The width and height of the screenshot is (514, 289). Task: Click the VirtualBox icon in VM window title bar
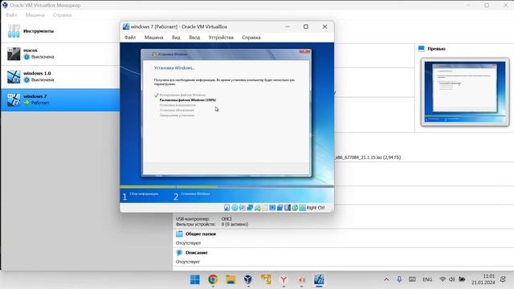pyautogui.click(x=126, y=26)
